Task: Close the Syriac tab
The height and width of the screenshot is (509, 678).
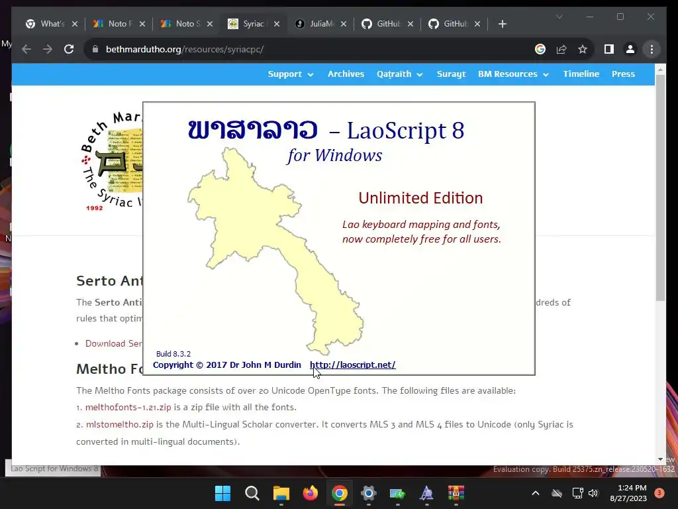Action: pyautogui.click(x=277, y=24)
